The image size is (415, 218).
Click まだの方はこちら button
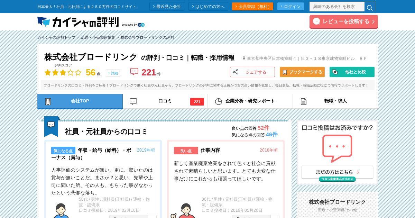pyautogui.click(x=337, y=172)
